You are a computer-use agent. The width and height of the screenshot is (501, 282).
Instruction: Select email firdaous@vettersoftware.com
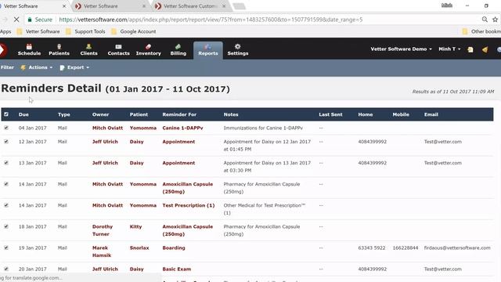pyautogui.click(x=457, y=248)
